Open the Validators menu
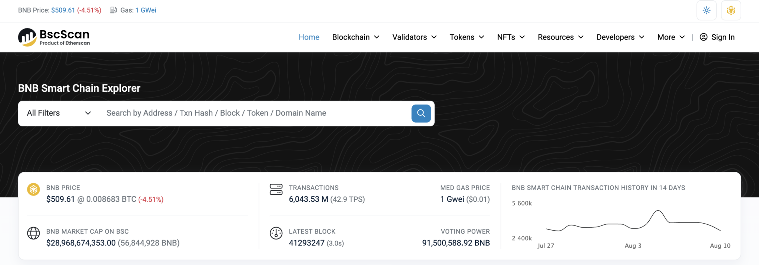This screenshot has width=759, height=265. 414,37
